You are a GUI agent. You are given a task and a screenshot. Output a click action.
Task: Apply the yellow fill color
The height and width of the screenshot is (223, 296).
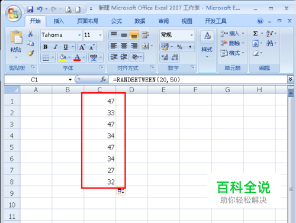click(x=63, y=57)
